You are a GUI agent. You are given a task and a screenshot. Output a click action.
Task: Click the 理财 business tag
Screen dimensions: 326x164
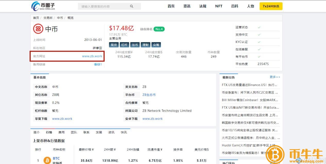[x=145, y=45]
